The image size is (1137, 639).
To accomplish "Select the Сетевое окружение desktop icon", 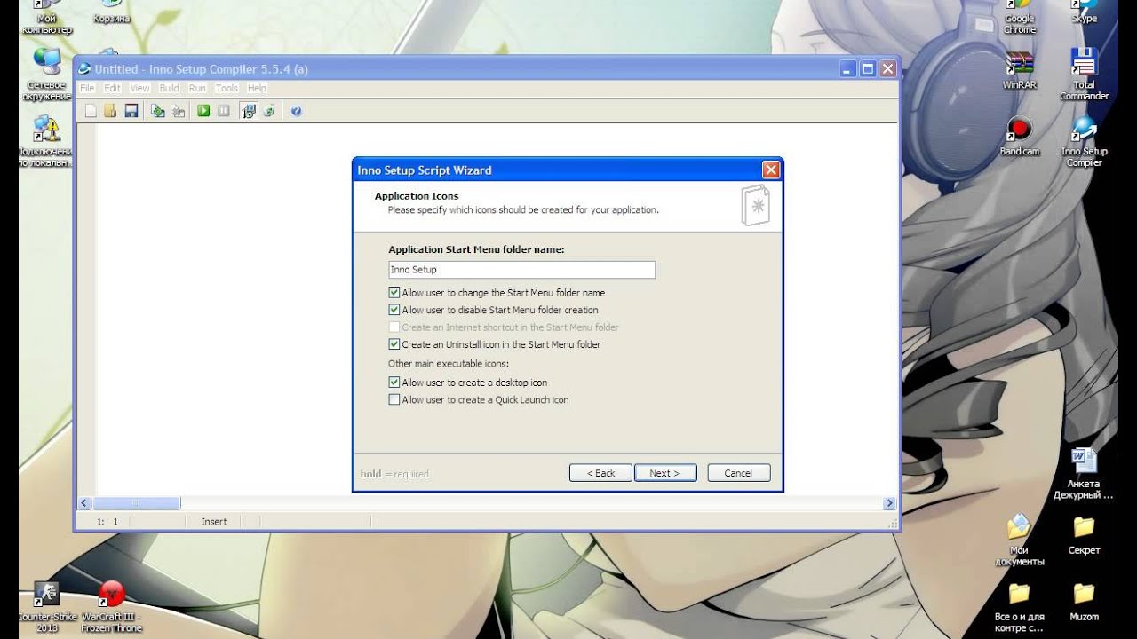I will coord(47,75).
